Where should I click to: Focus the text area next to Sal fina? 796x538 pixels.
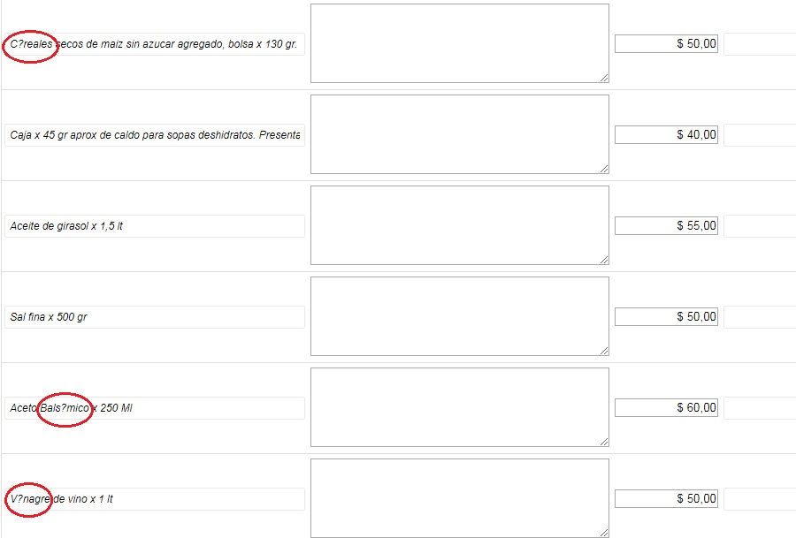click(x=460, y=316)
